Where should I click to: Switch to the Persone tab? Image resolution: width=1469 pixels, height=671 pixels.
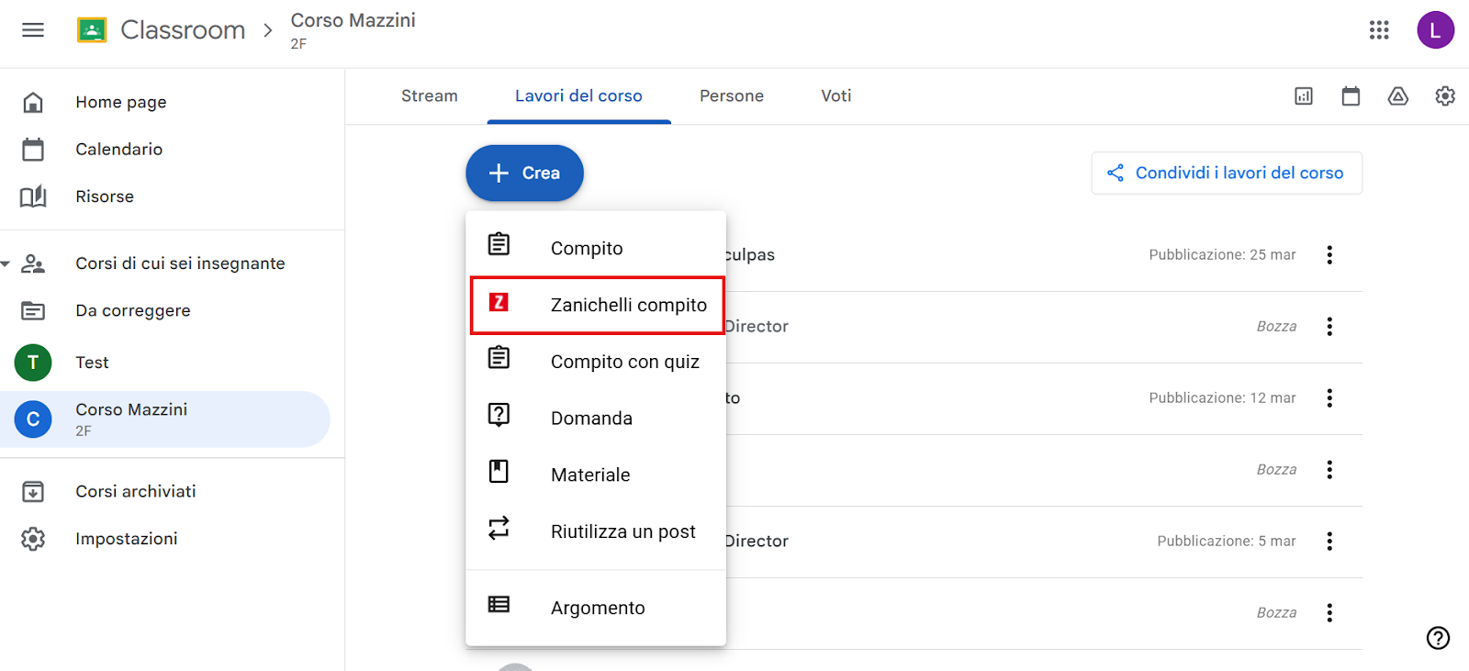[732, 95]
